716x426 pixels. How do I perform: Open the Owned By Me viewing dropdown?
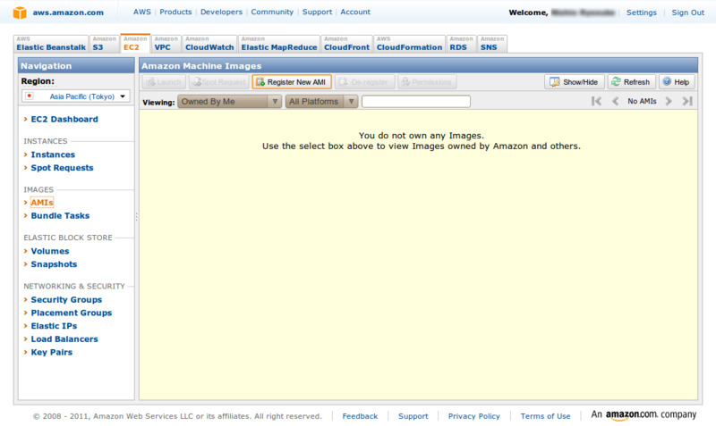(x=229, y=102)
